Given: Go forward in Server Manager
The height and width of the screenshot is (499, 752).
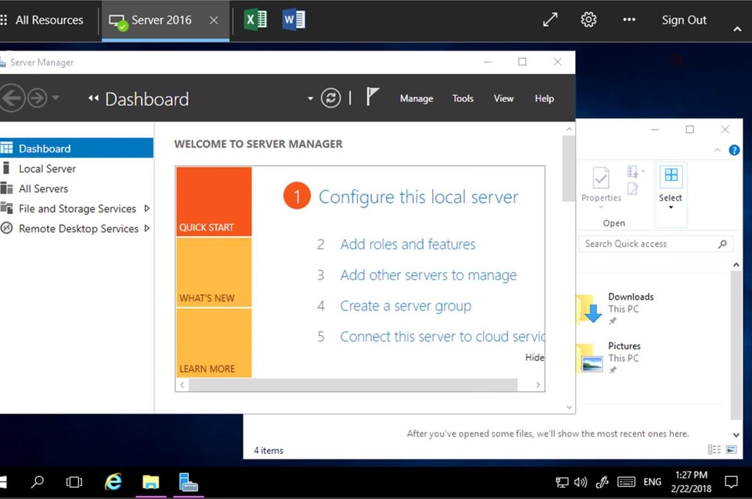Looking at the screenshot, I should point(37,98).
